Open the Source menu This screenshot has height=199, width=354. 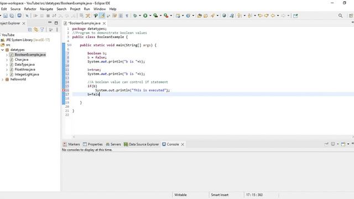tap(15, 9)
